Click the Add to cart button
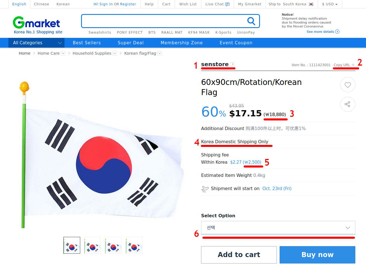Image resolution: width=366 pixels, height=275 pixels. click(239, 255)
